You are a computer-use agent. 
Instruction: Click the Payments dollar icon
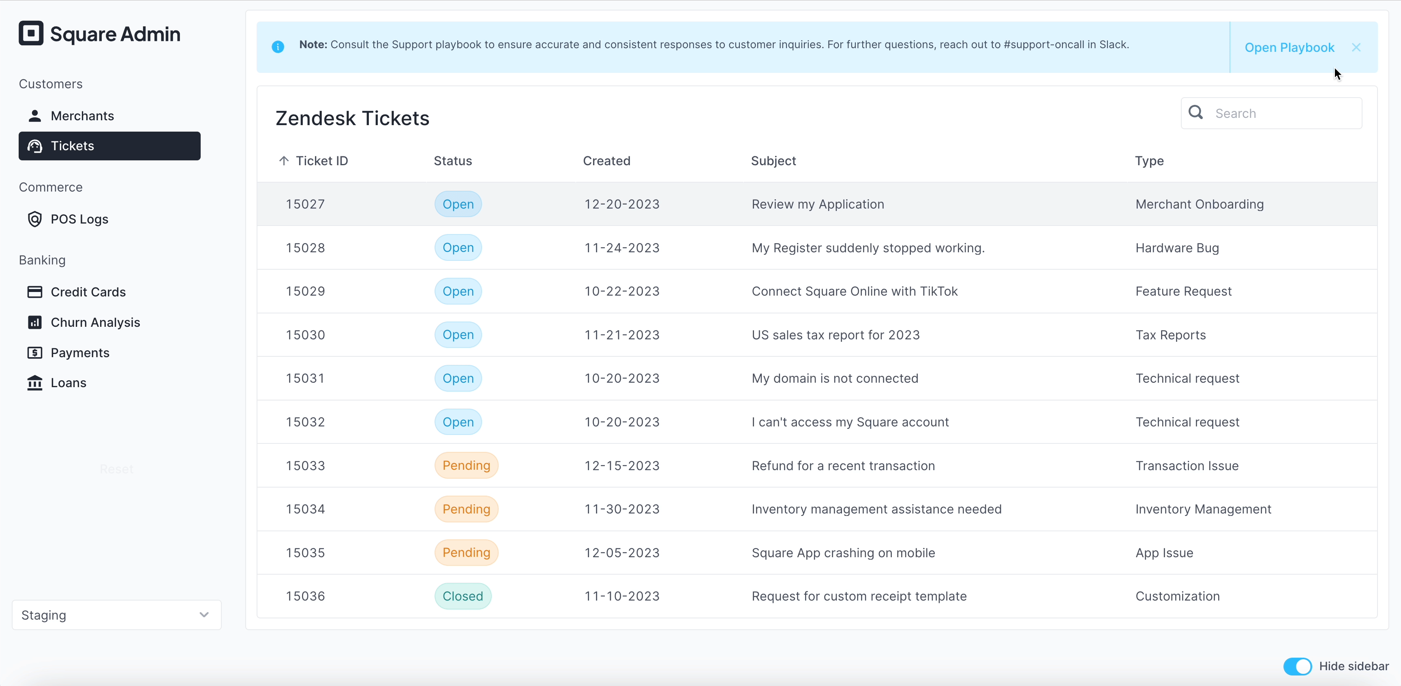click(35, 352)
